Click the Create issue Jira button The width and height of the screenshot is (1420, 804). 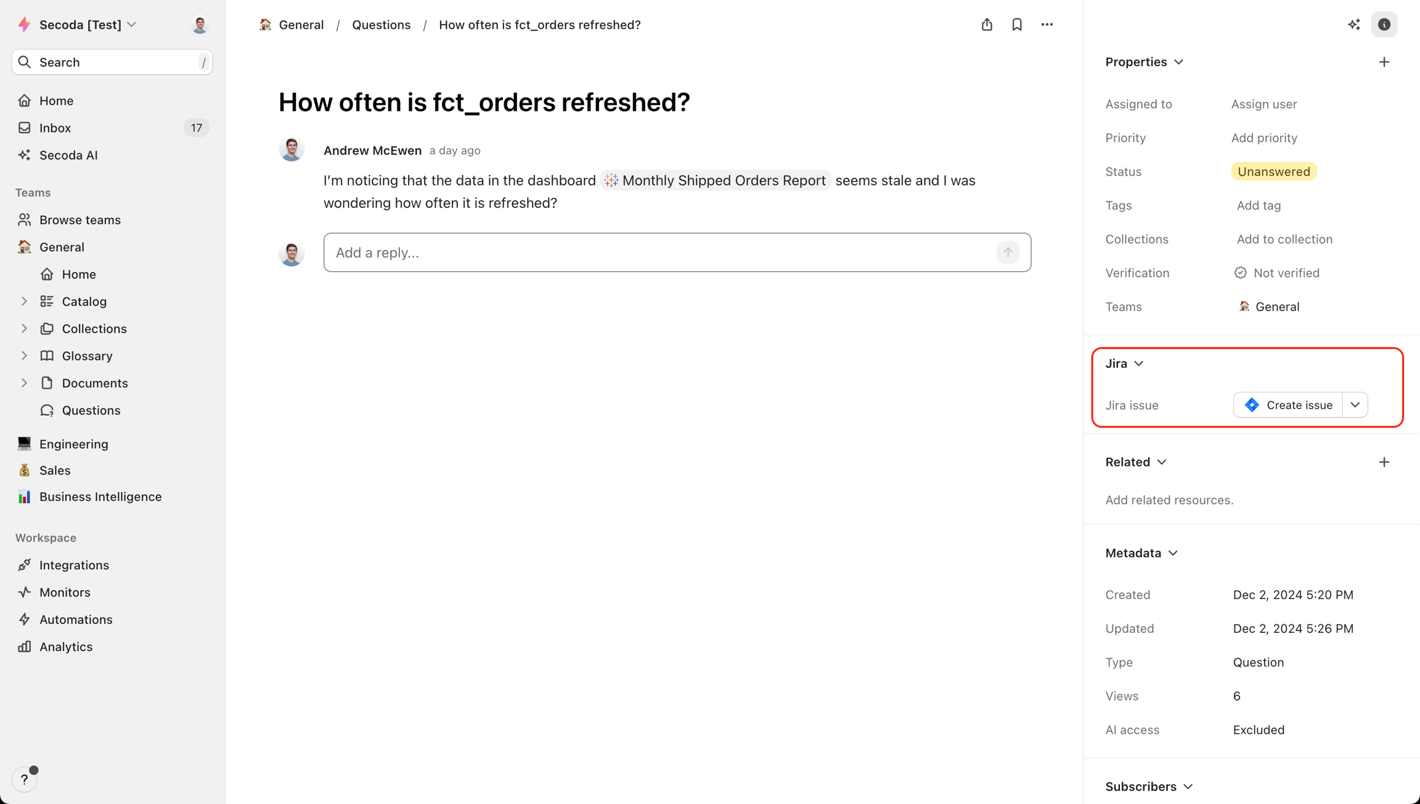click(x=1288, y=405)
